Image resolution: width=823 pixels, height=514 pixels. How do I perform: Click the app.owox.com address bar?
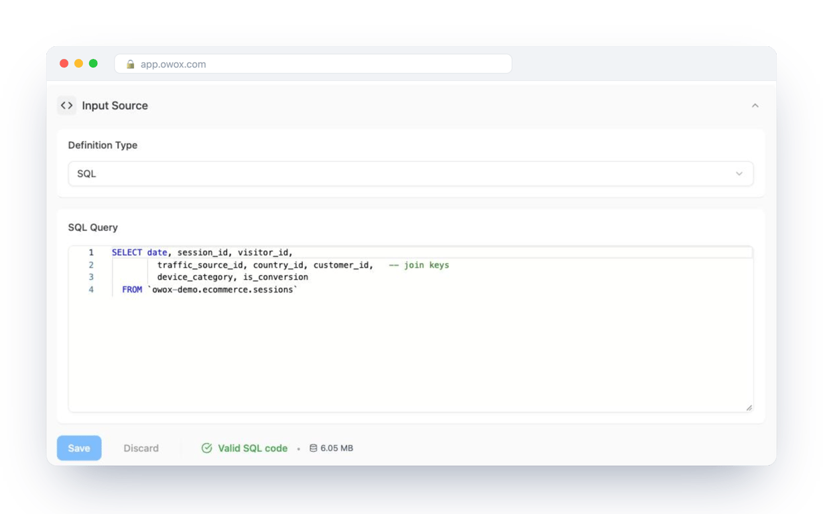313,64
